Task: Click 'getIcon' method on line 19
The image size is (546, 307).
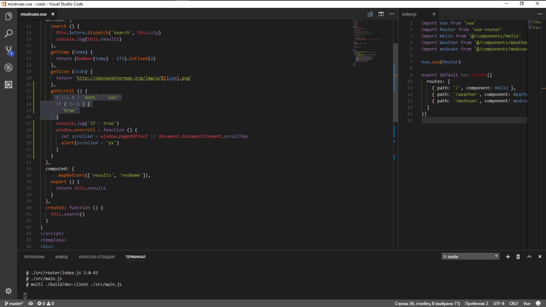Action: (60, 71)
